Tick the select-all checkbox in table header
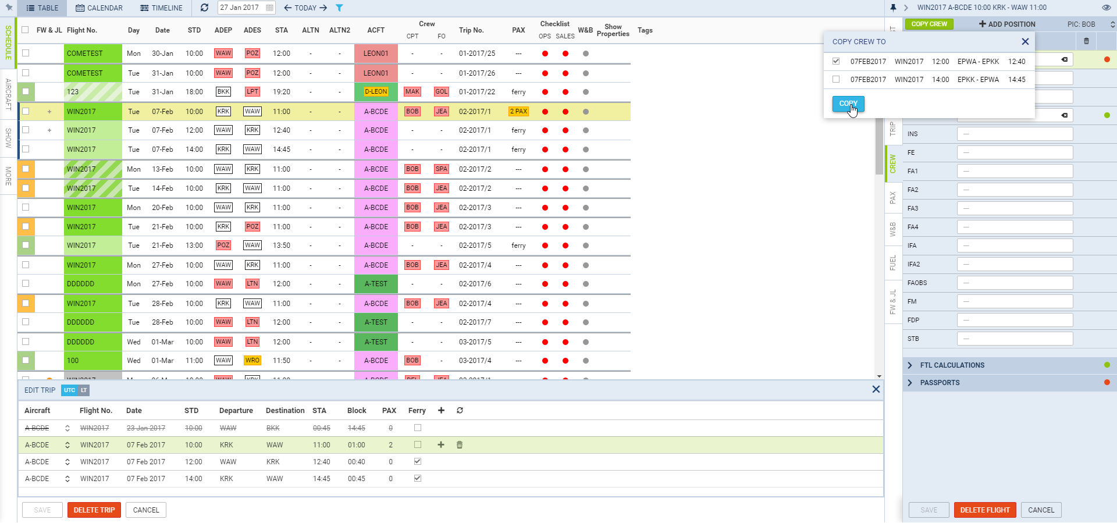This screenshot has height=523, width=1117. click(25, 30)
